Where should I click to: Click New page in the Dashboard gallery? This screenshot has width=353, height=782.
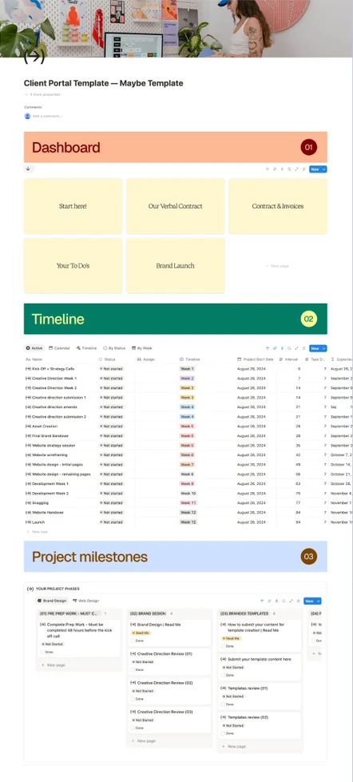click(278, 266)
